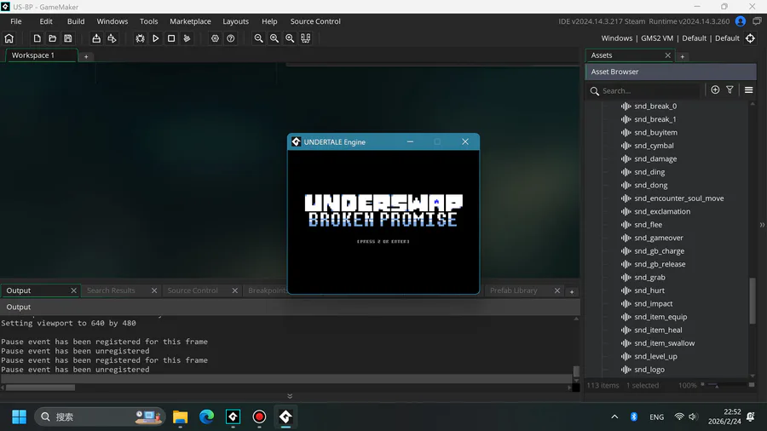Click the debug bug icon

coord(140,38)
